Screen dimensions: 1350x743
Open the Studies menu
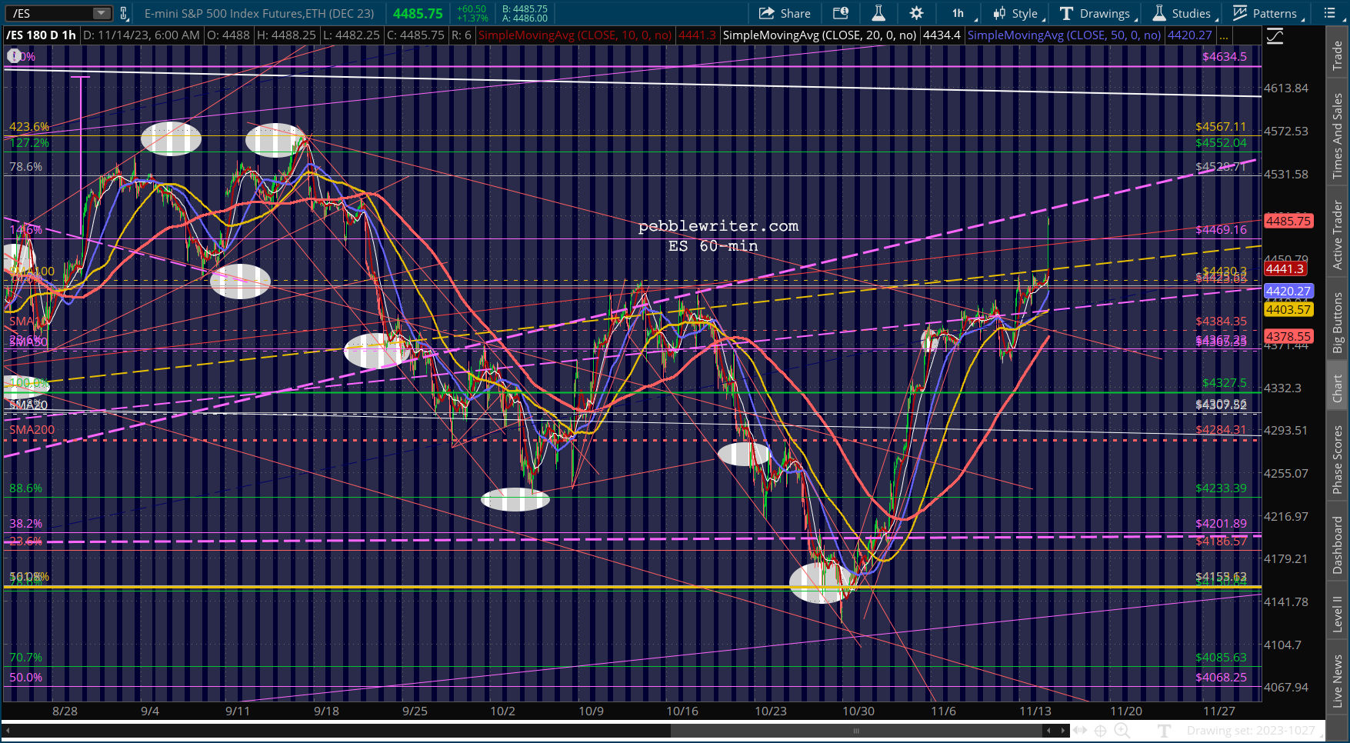[x=1182, y=13]
